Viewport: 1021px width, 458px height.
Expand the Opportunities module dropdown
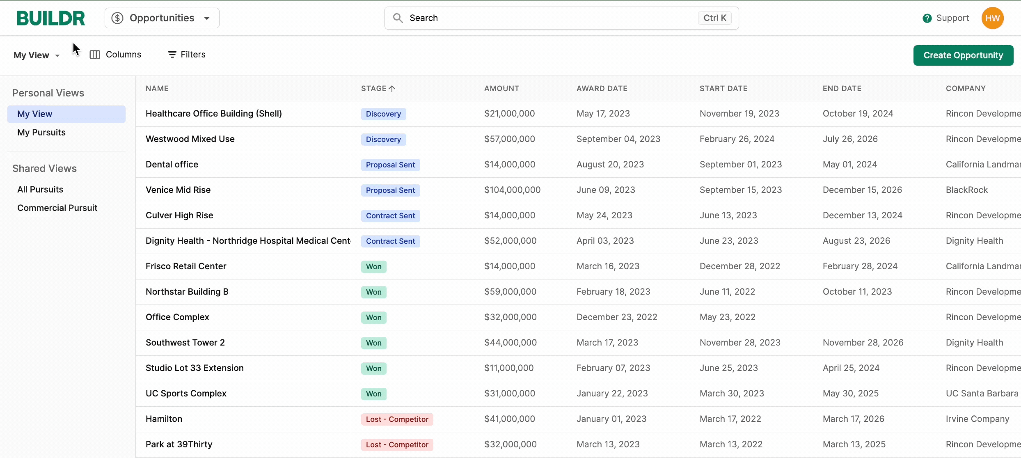point(207,18)
